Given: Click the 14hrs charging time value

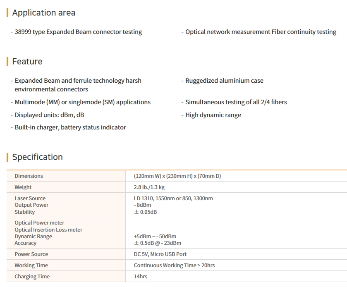Looking at the screenshot, I should pos(141,276).
